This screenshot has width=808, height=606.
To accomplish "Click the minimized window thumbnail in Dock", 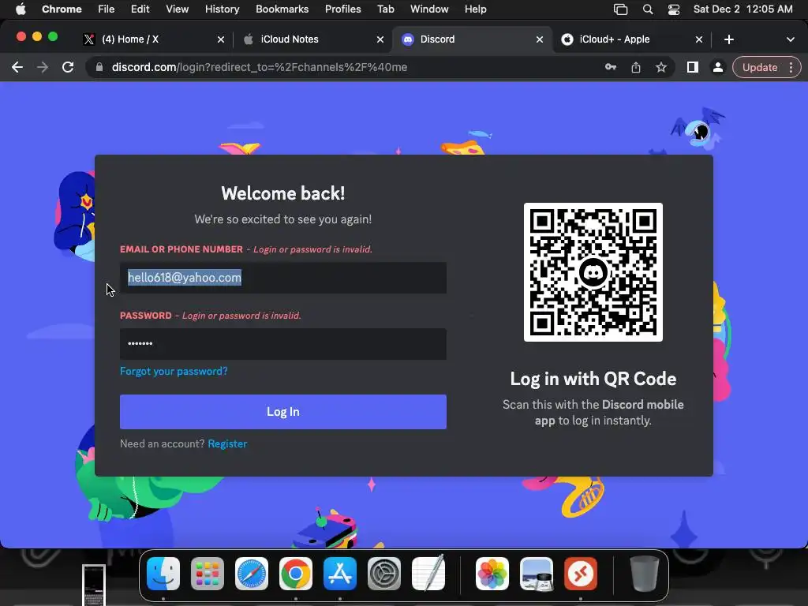I will pos(94,585).
